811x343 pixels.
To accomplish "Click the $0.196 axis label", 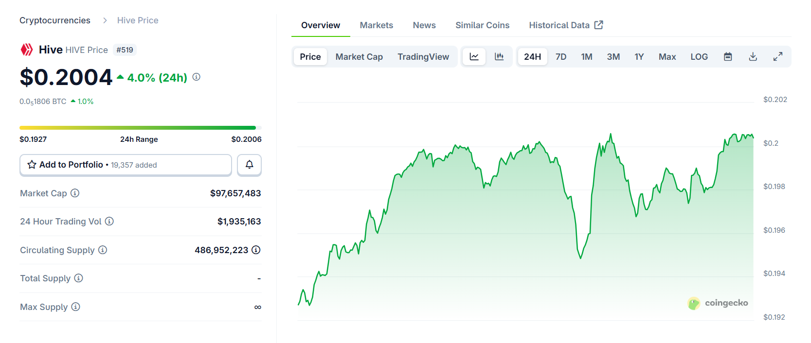I will (774, 230).
